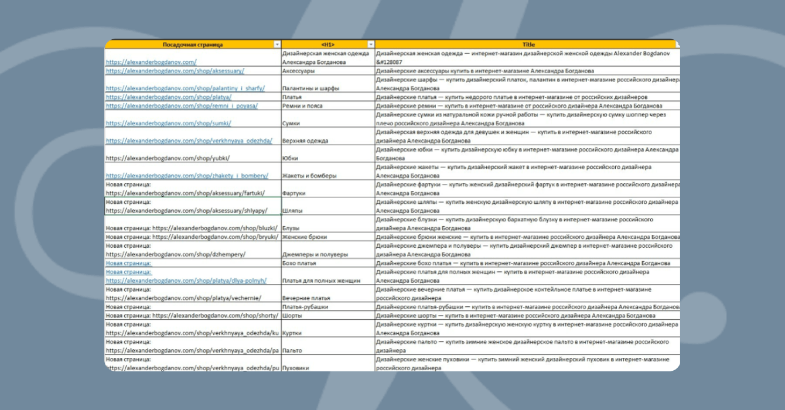Screen dimensions: 785x410
Task: Select the Посадочная страница header cell
Action: coord(193,45)
